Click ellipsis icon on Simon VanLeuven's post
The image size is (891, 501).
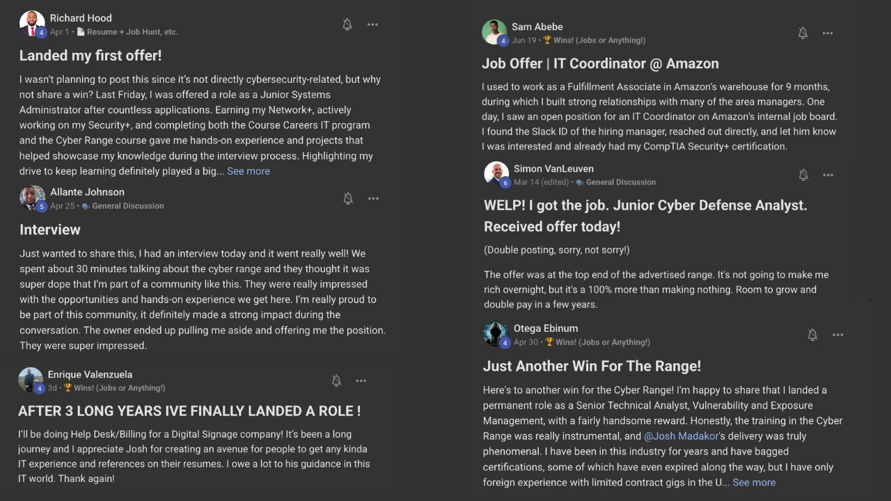(x=828, y=175)
